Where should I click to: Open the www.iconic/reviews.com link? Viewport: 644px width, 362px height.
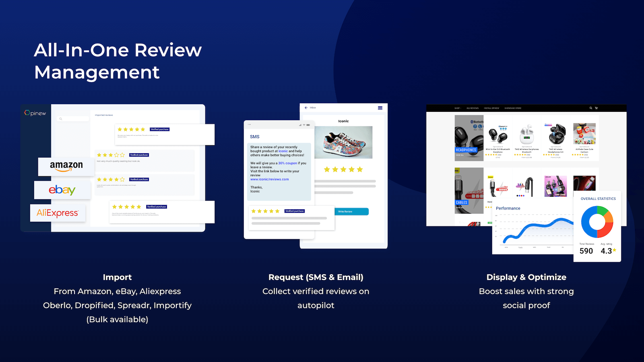[270, 179]
